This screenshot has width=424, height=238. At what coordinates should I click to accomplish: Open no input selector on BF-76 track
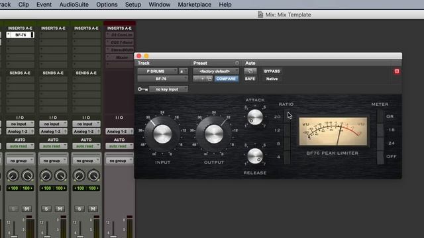(x=21, y=124)
